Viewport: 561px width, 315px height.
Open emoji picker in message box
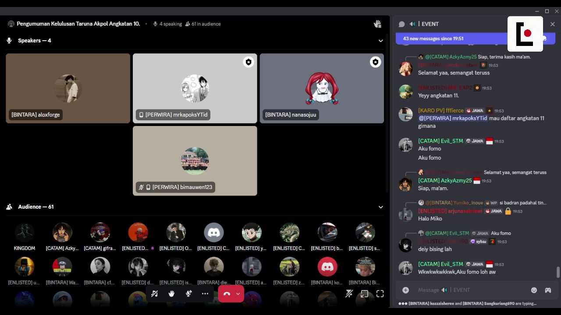[x=534, y=290]
